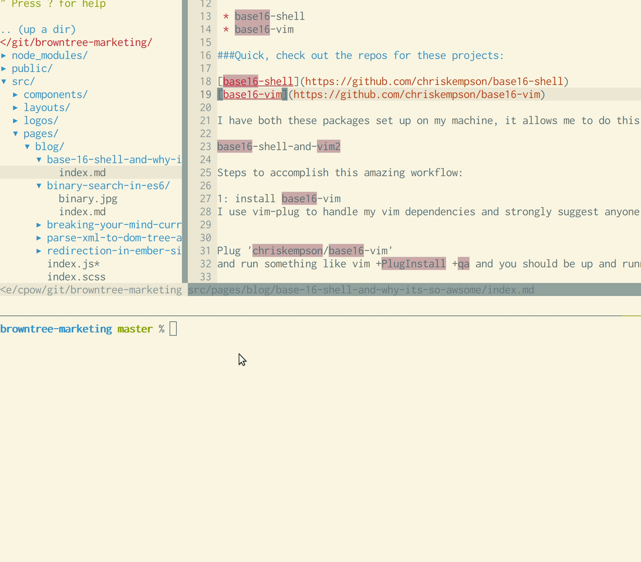The height and width of the screenshot is (562, 641).
Task: Click the 'chriskempson' word in the Plug line
Action: point(287,251)
